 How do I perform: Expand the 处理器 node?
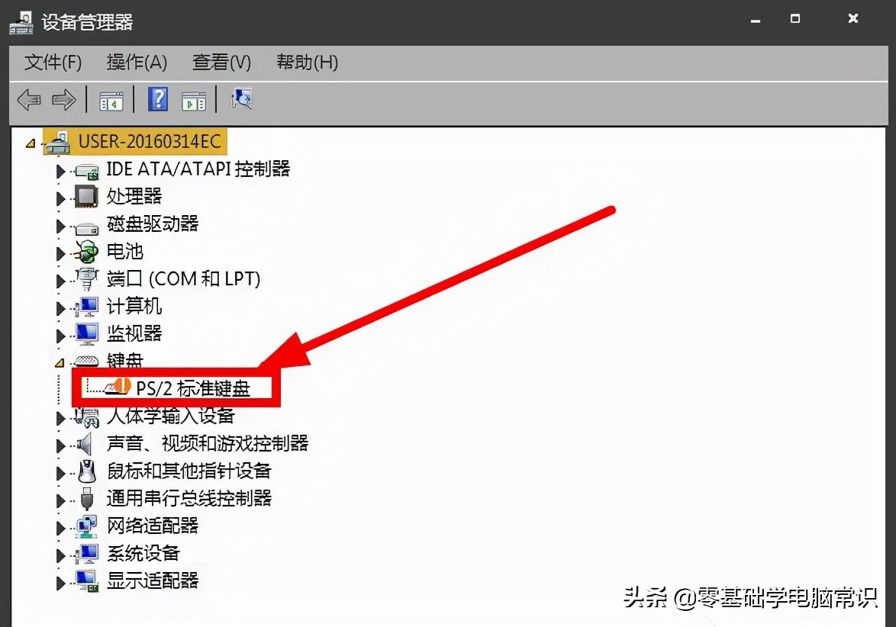[x=61, y=197]
